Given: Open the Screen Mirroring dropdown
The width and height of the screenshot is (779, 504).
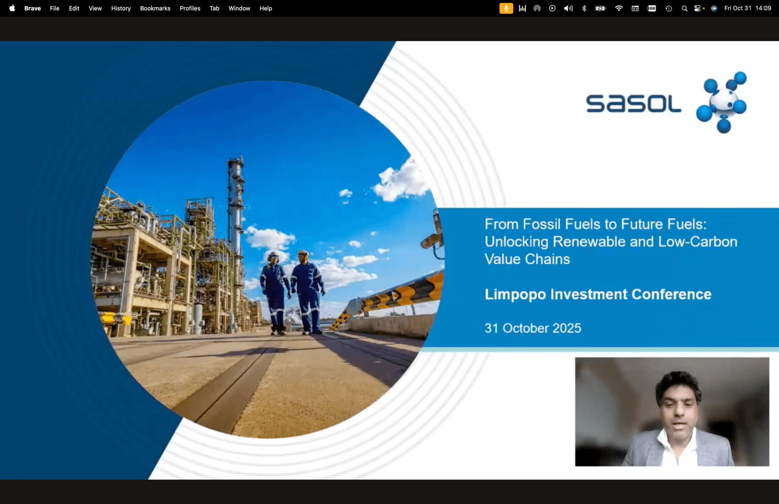Looking at the screenshot, I should [537, 8].
